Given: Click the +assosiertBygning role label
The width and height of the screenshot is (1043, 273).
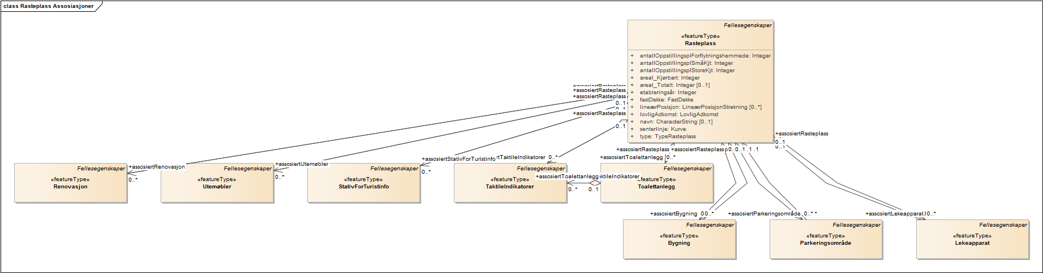Looking at the screenshot, I should pyautogui.click(x=674, y=214).
